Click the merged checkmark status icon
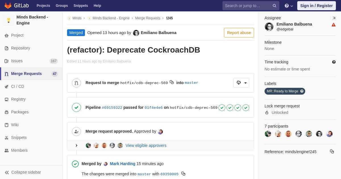This screenshot has width=341, height=179. (x=75, y=164)
